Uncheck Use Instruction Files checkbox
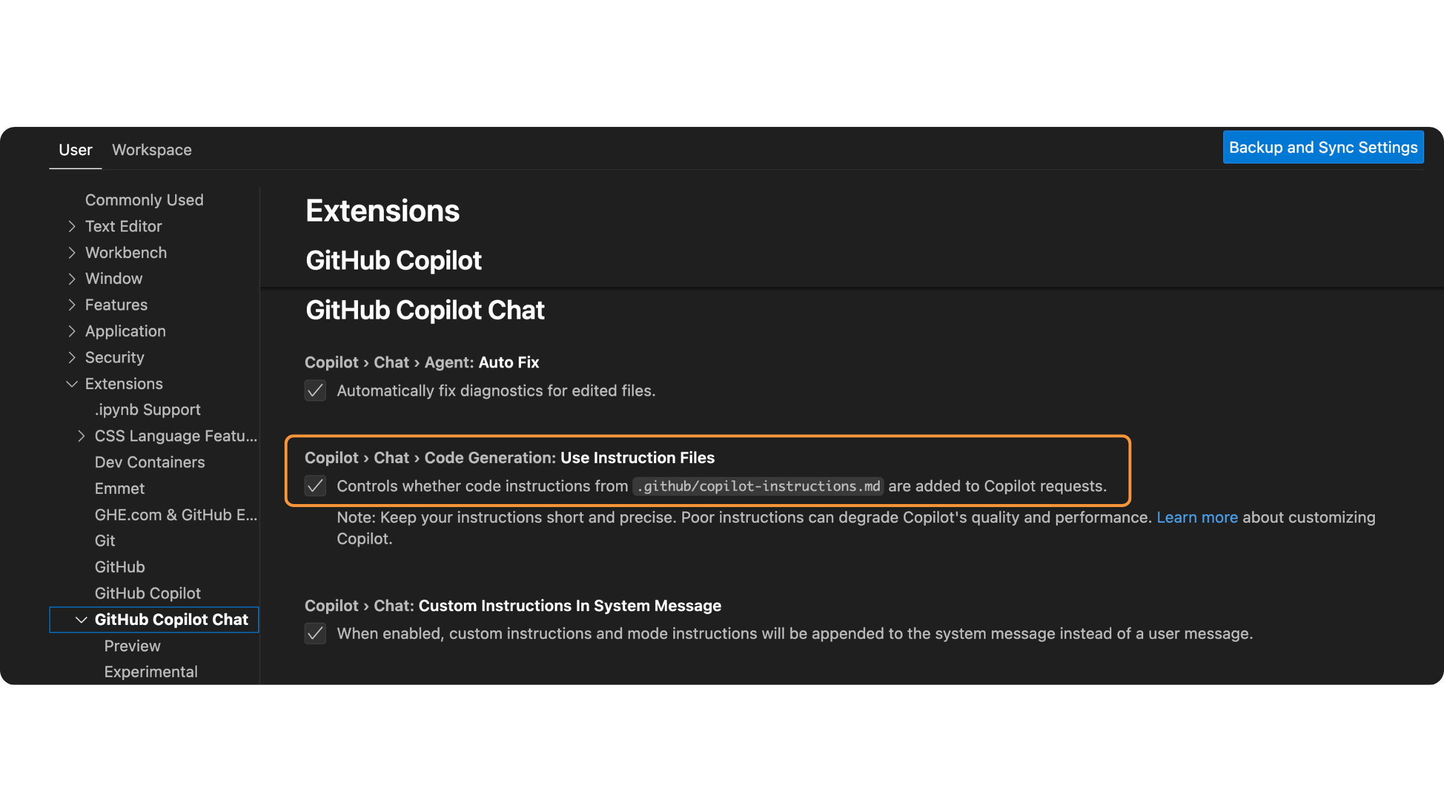 click(315, 486)
